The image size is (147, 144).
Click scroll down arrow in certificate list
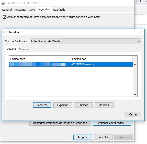click(x=135, y=95)
